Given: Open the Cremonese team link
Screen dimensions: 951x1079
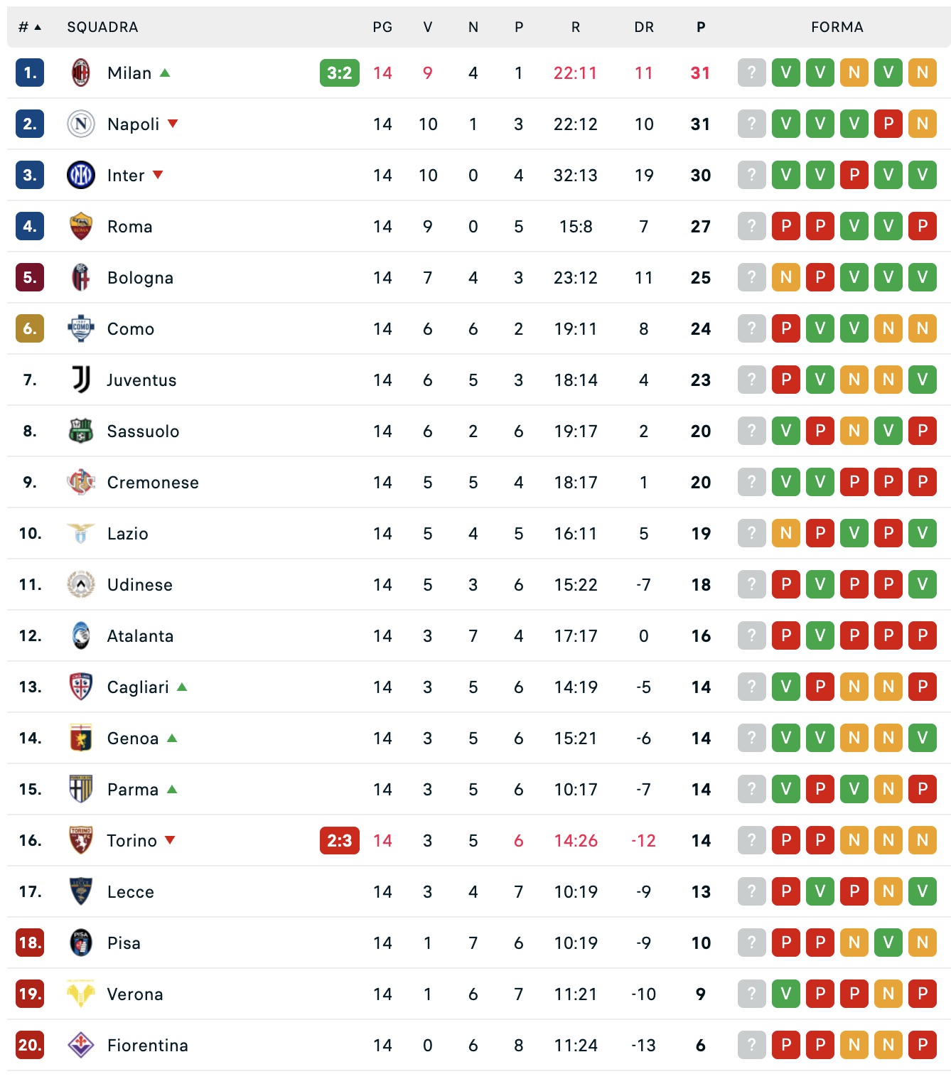Looking at the screenshot, I should 153,482.
